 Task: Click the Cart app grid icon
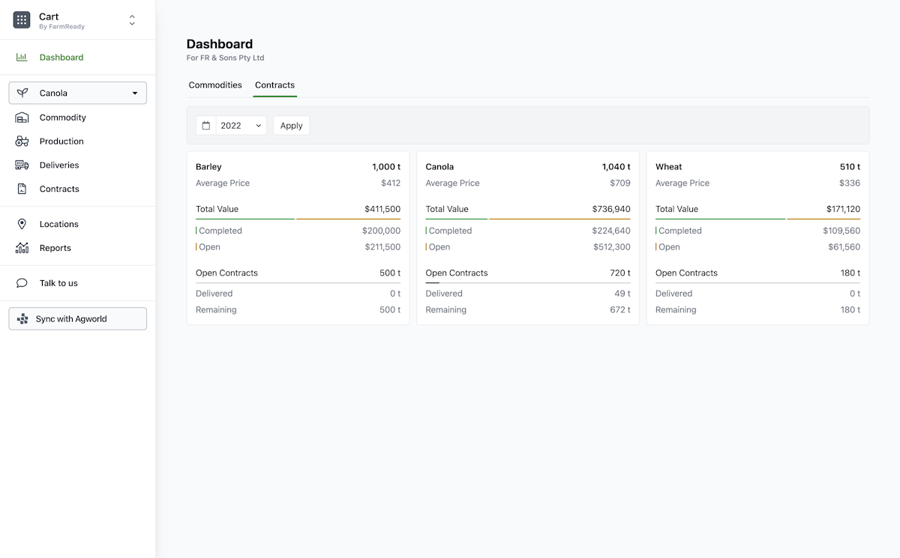point(22,20)
